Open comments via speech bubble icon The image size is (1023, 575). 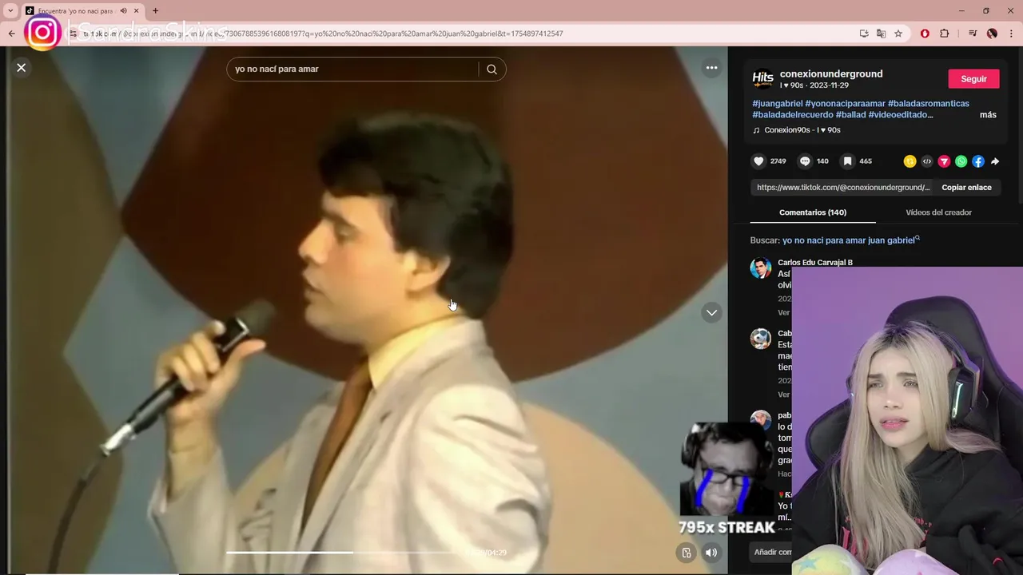point(805,161)
